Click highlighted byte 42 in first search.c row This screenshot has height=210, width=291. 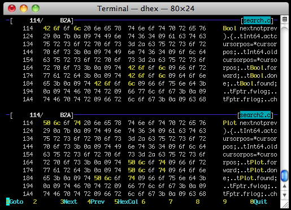pos(47,28)
